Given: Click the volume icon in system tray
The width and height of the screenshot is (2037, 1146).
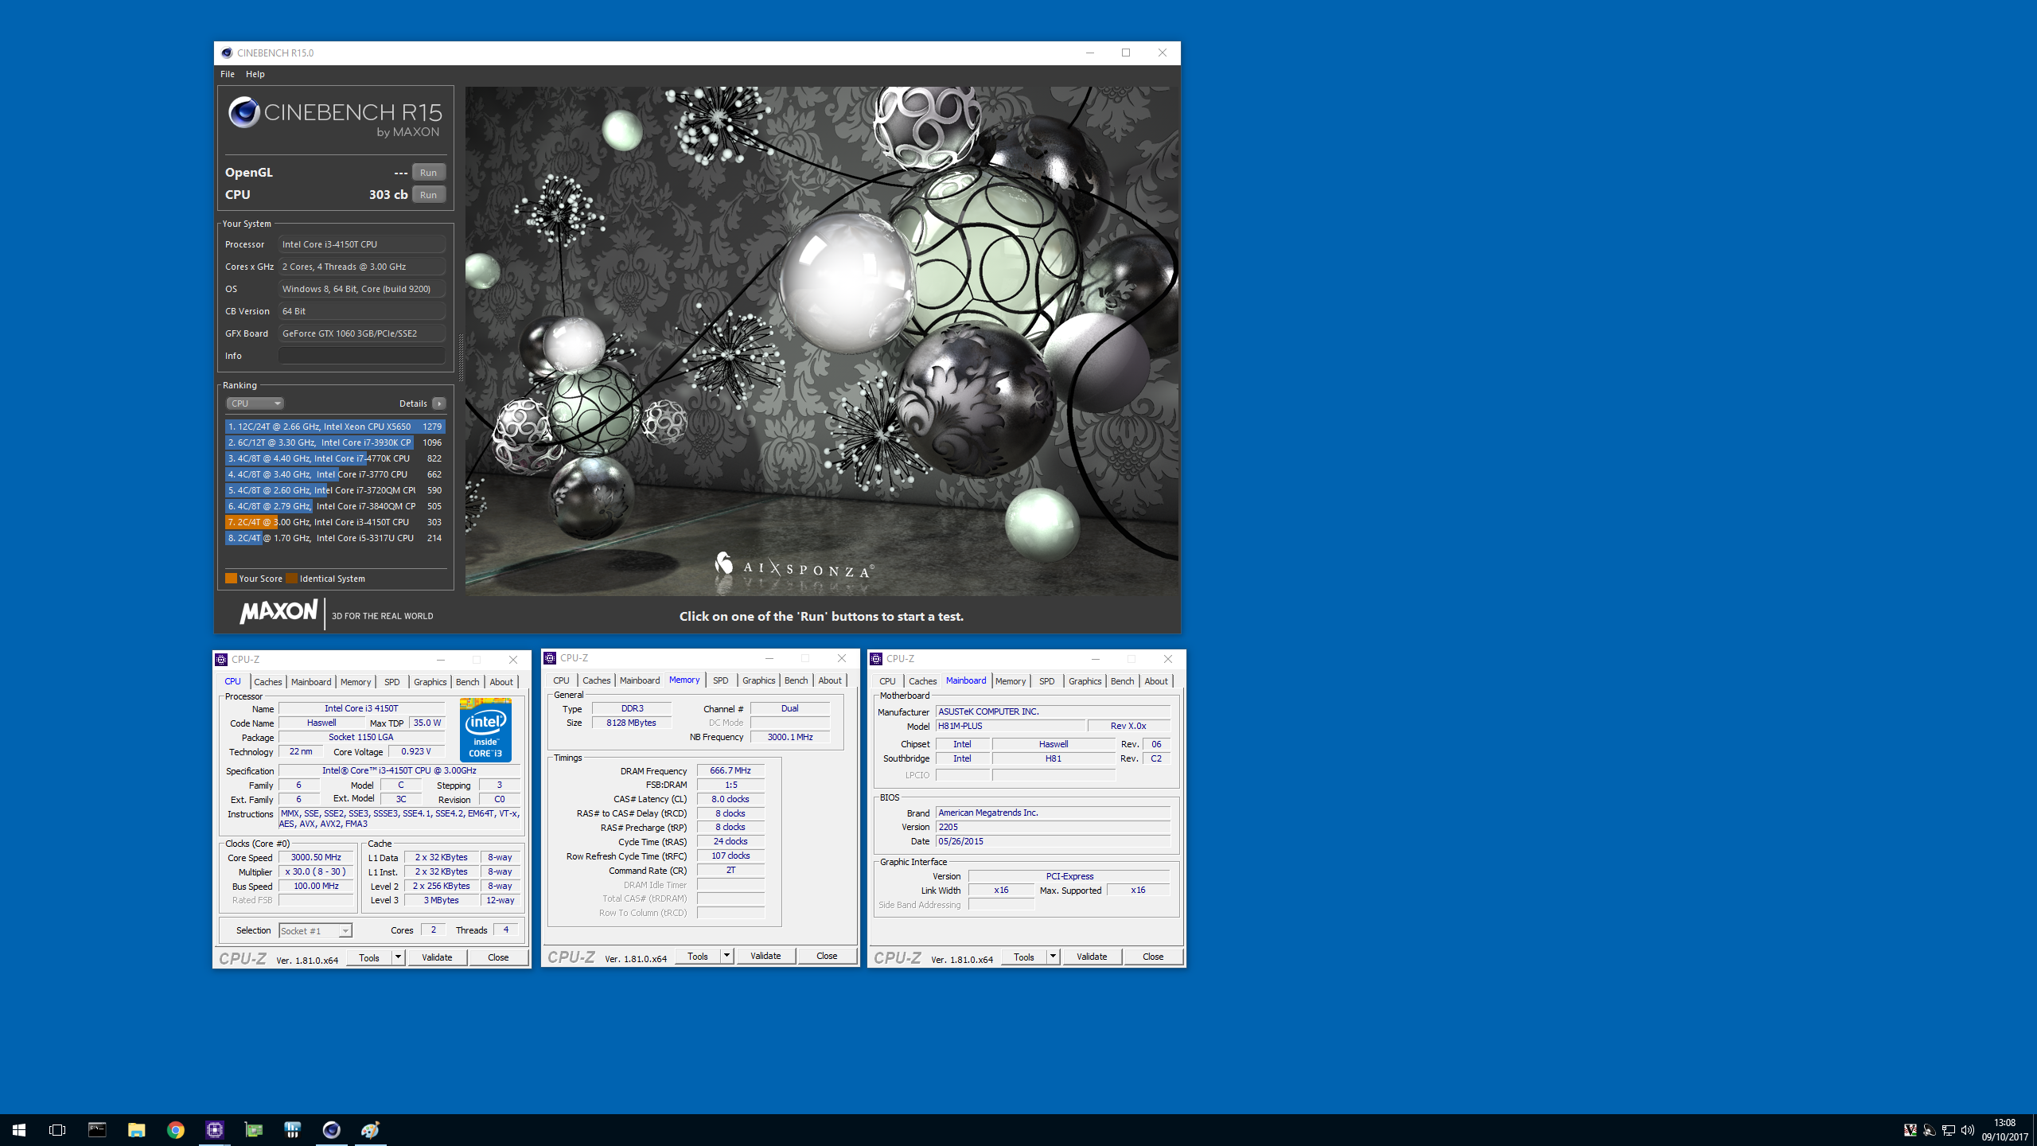Looking at the screenshot, I should (x=1967, y=1129).
